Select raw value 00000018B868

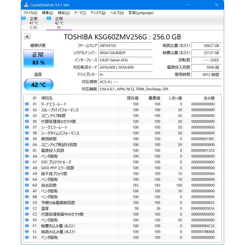click(203, 232)
